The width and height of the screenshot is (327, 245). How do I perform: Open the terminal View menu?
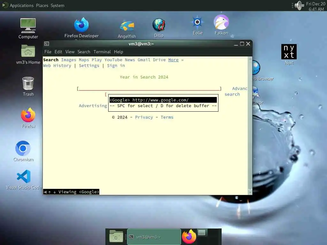[x=70, y=52]
